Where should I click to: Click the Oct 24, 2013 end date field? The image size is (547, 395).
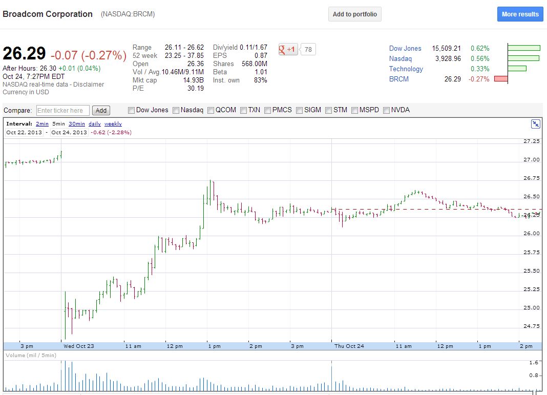69,133
